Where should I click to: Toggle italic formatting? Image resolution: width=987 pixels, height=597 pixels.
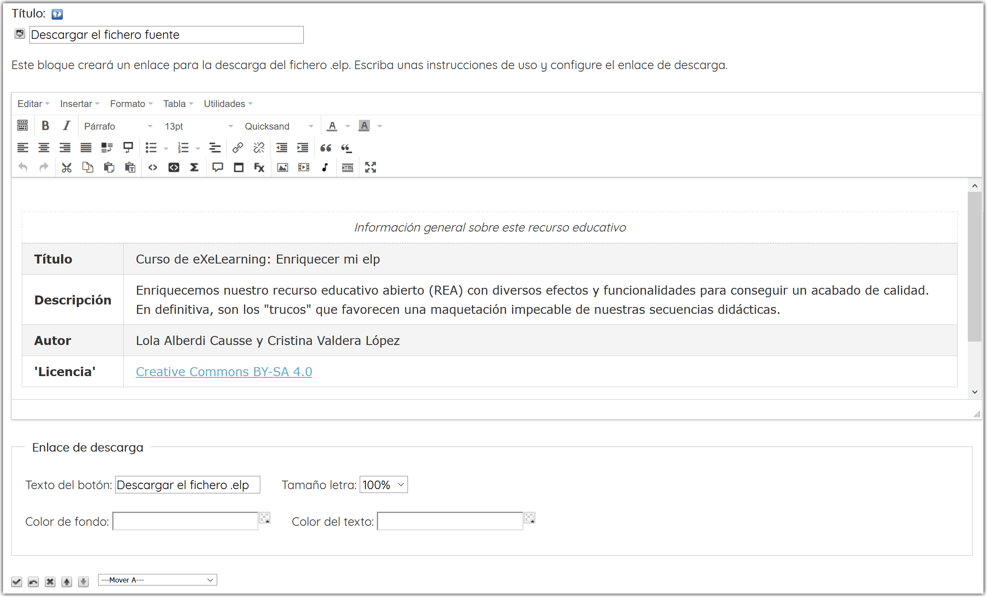[x=66, y=126]
